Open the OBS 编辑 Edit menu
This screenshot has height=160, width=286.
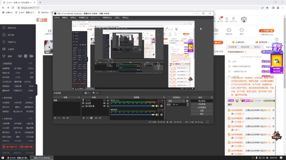pyautogui.click(x=65, y=17)
